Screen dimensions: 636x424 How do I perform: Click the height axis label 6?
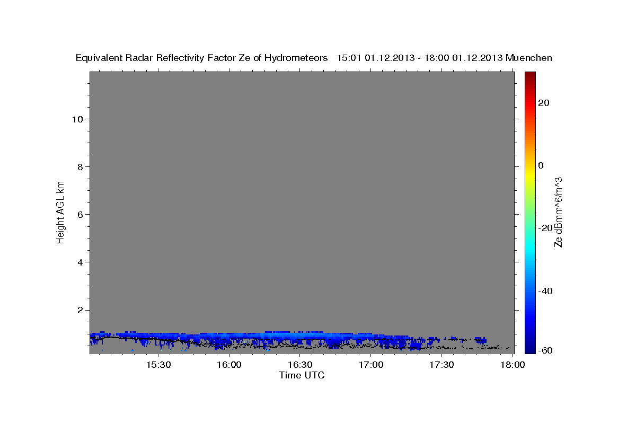tap(79, 214)
